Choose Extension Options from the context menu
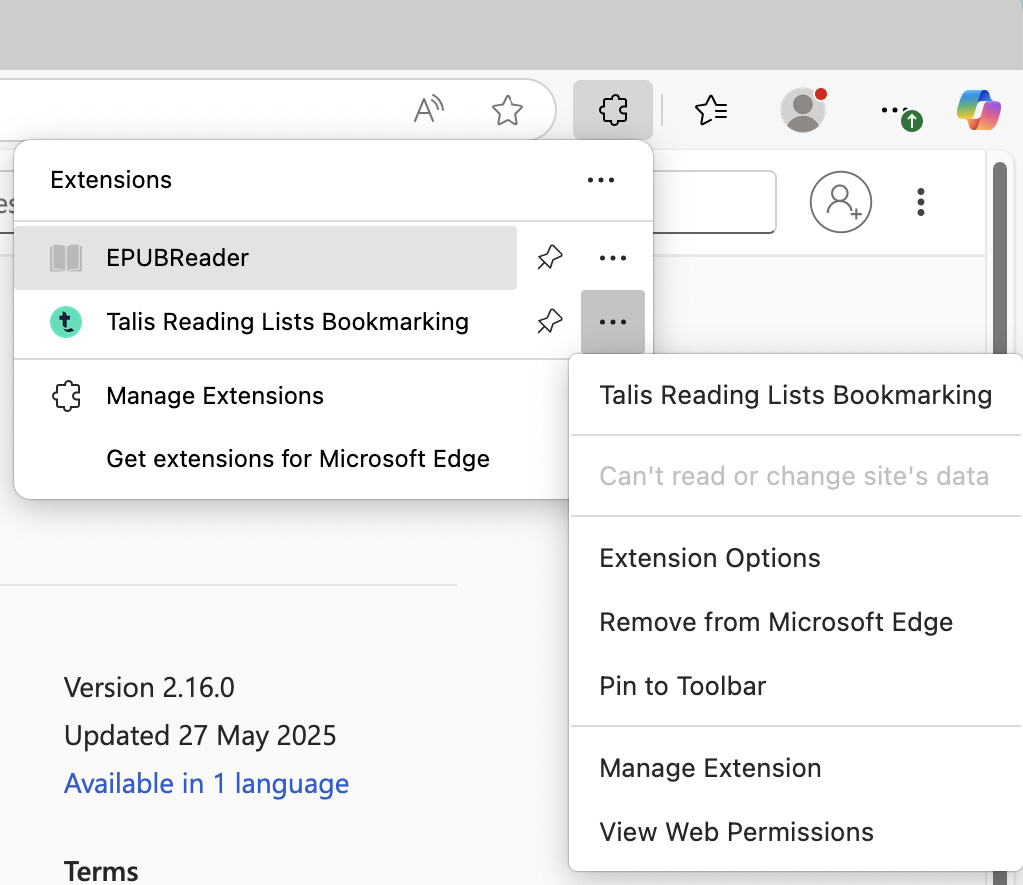Image resolution: width=1023 pixels, height=885 pixels. [709, 557]
